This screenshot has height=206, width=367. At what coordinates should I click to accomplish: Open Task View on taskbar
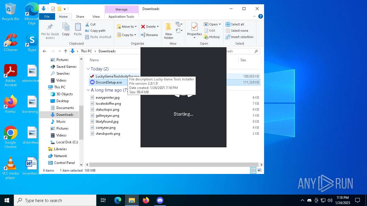click(x=103, y=200)
